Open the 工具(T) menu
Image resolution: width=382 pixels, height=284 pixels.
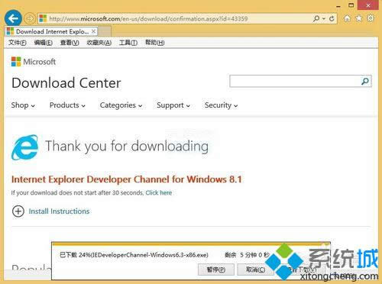(128, 43)
